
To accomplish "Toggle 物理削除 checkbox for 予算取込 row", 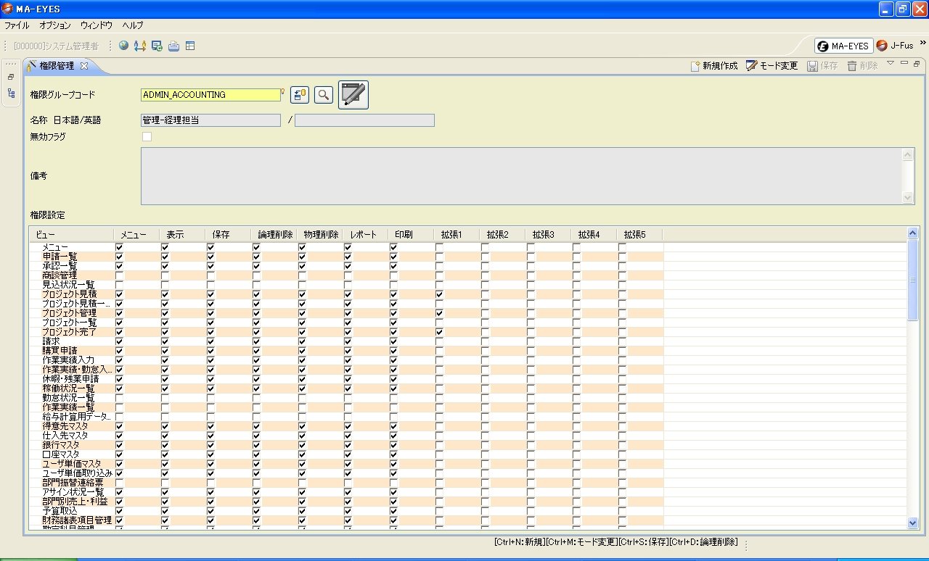I will 302,511.
